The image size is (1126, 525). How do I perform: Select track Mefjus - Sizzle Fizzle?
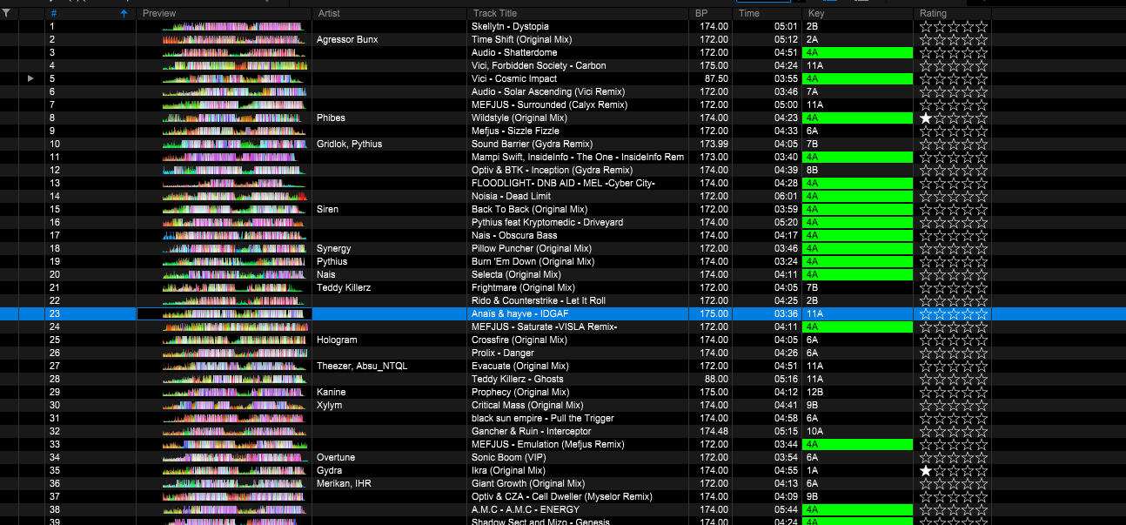pos(515,131)
